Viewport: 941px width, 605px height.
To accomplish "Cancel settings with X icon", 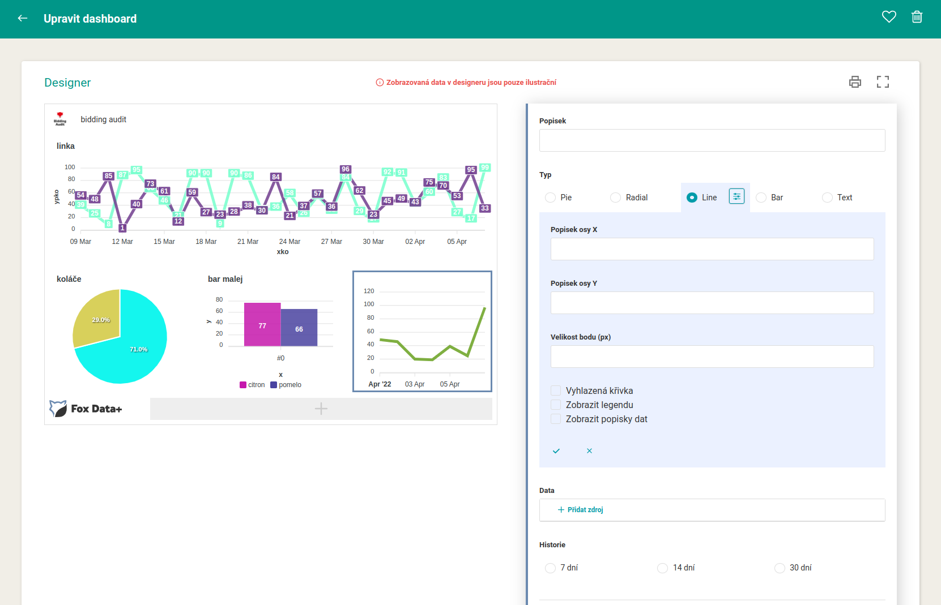I will click(x=589, y=451).
